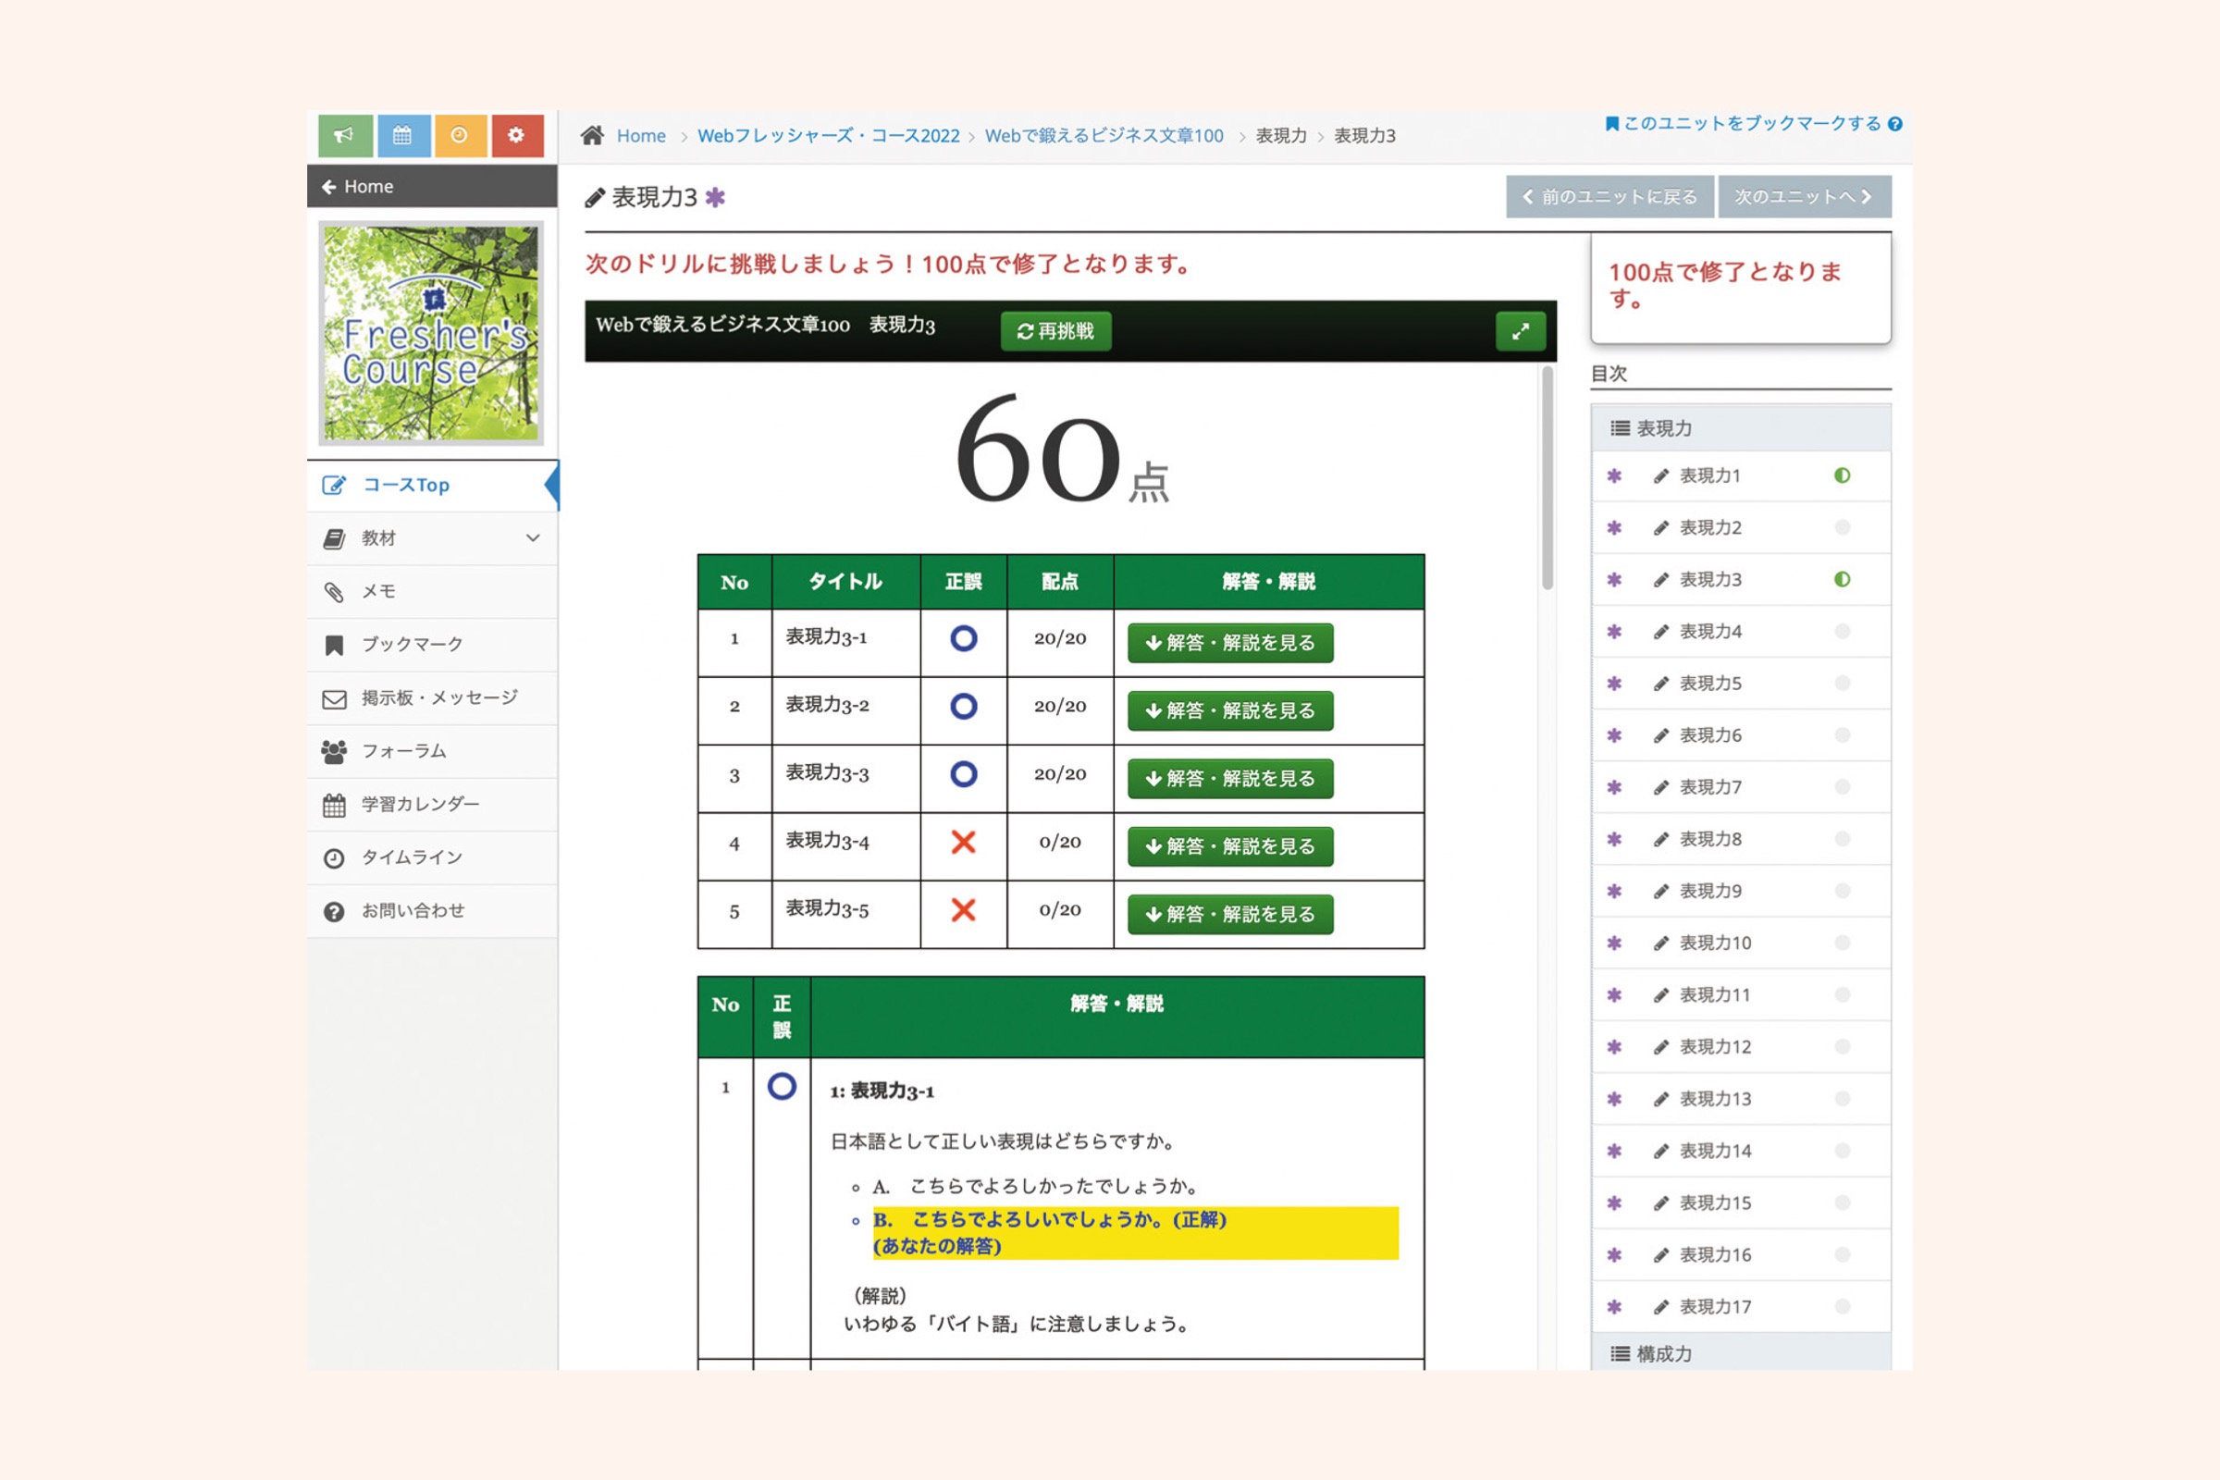Viewport: 2220px width, 1480px height.
Task: Click the Fresher's Course thumbnail image
Action: pyautogui.click(x=431, y=333)
